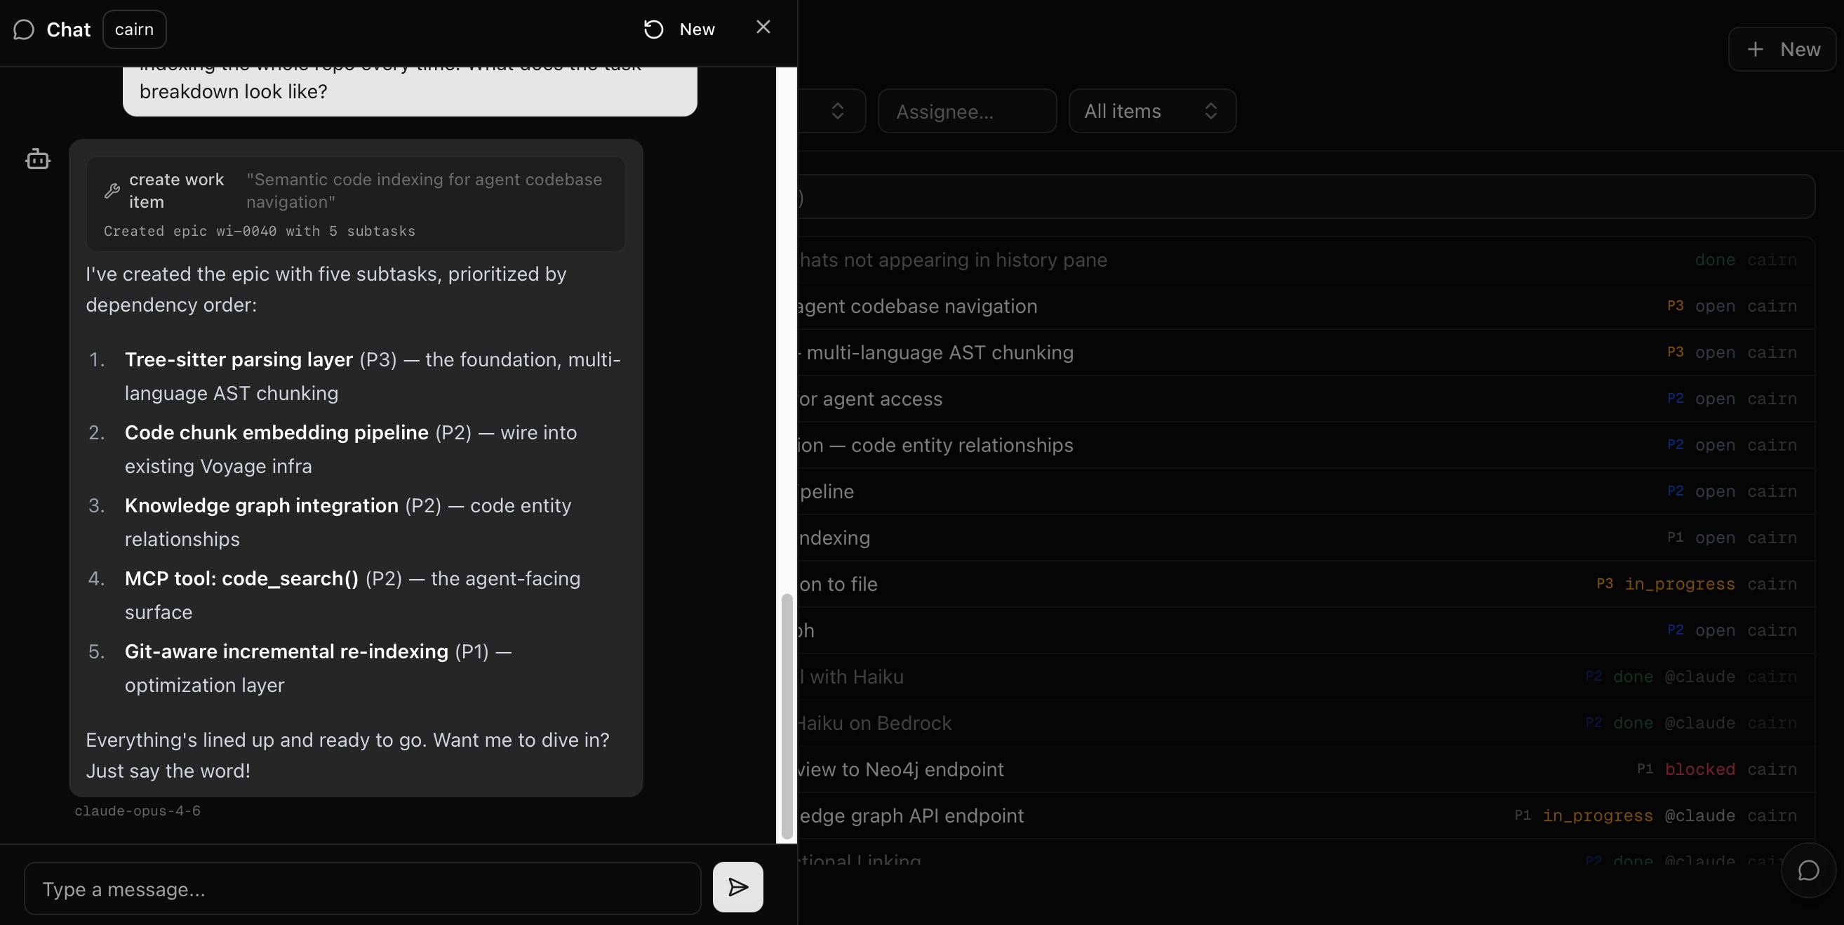Click the search field above the work items list
The image size is (1844, 925).
click(x=1307, y=197)
